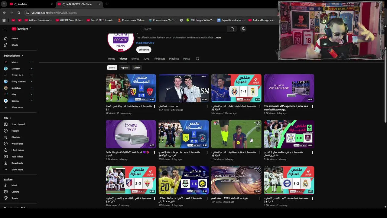The height and width of the screenshot is (218, 387).
Task: Click the YouTube search input field
Action: pos(184,29)
